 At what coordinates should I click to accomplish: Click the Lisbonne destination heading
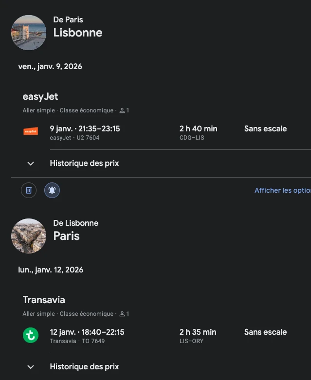tap(78, 33)
